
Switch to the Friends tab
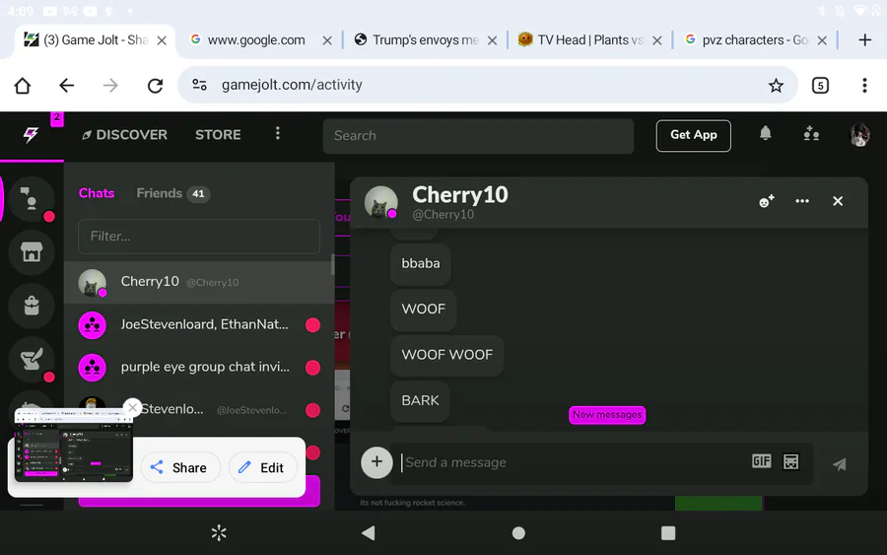(x=173, y=193)
